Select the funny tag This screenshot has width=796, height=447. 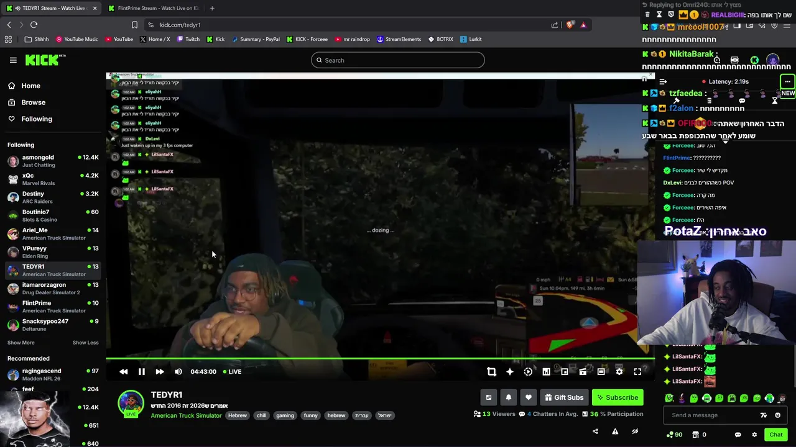tap(311, 415)
